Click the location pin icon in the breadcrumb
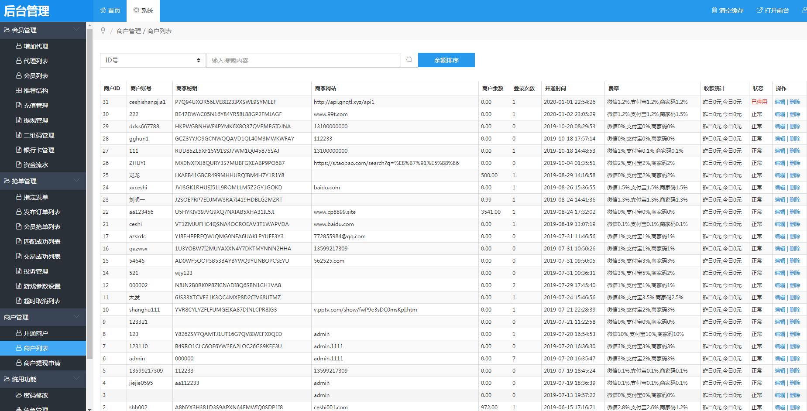 pos(103,31)
